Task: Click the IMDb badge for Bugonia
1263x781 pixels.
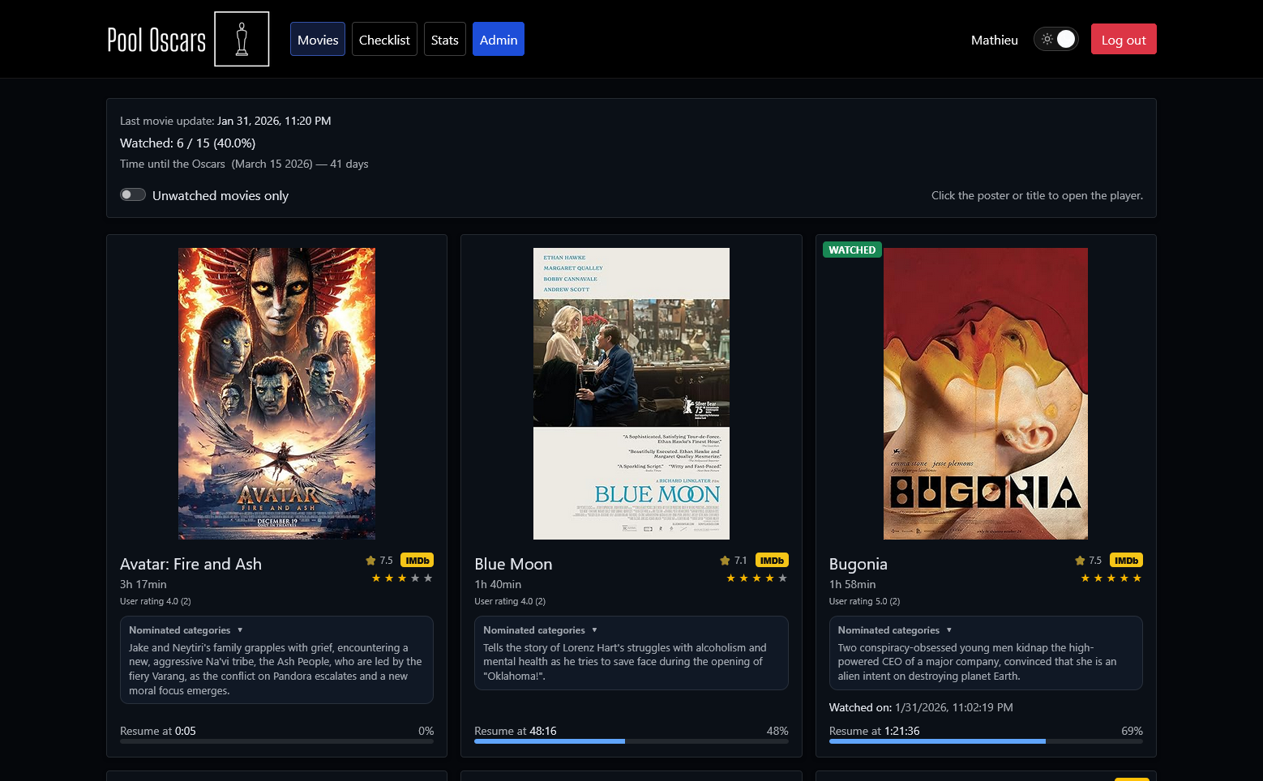Action: [x=1126, y=561]
